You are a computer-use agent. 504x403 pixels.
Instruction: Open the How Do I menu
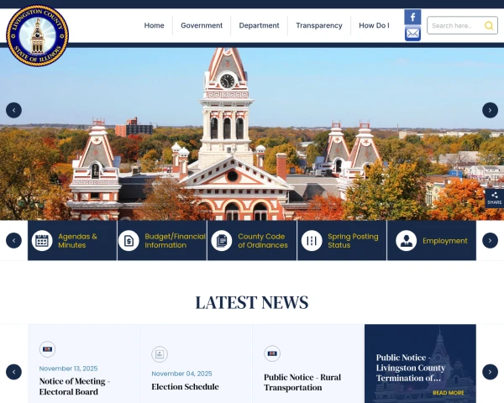[374, 25]
